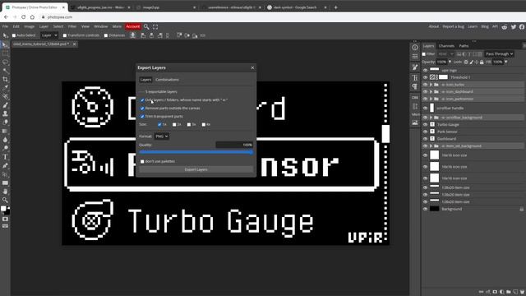Hide the Background layer
Viewport: 526px width, 296px height.
click(x=426, y=209)
